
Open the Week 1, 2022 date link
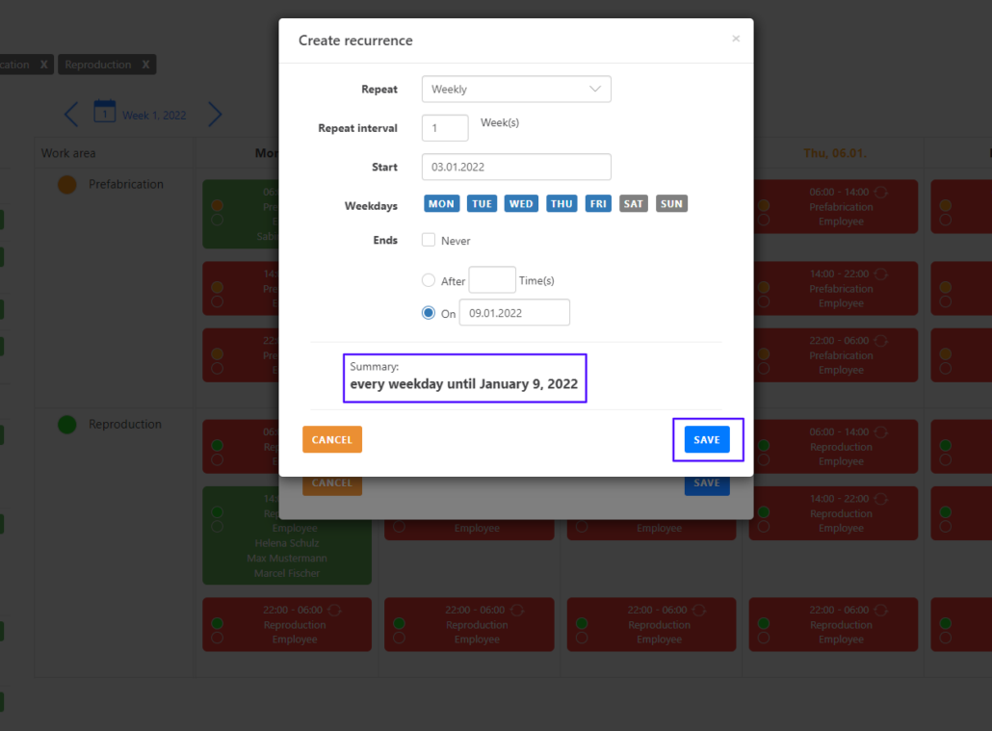[154, 116]
